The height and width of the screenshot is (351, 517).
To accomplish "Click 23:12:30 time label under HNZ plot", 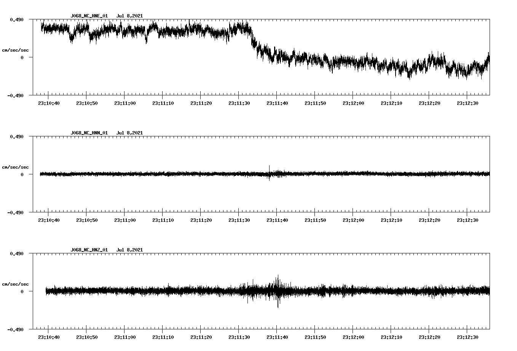I will click(468, 337).
